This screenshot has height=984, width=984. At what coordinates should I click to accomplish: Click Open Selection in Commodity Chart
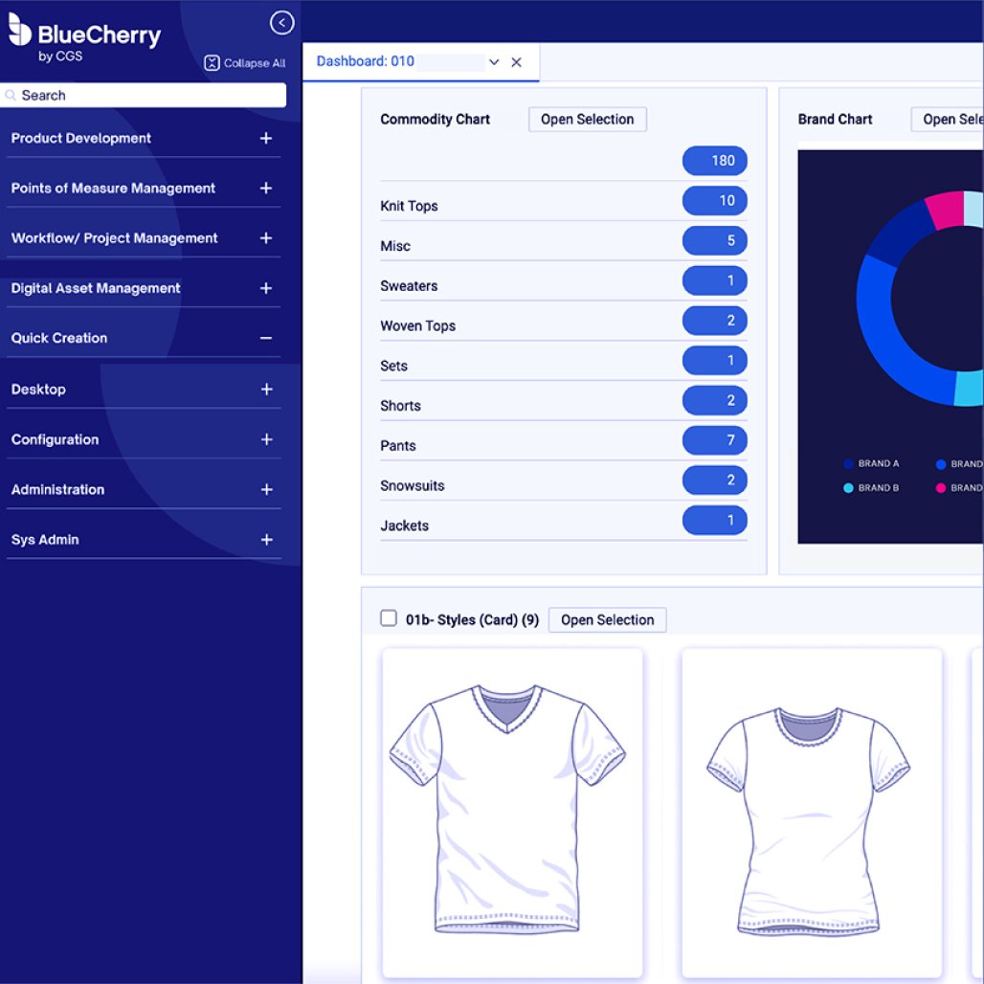587,120
